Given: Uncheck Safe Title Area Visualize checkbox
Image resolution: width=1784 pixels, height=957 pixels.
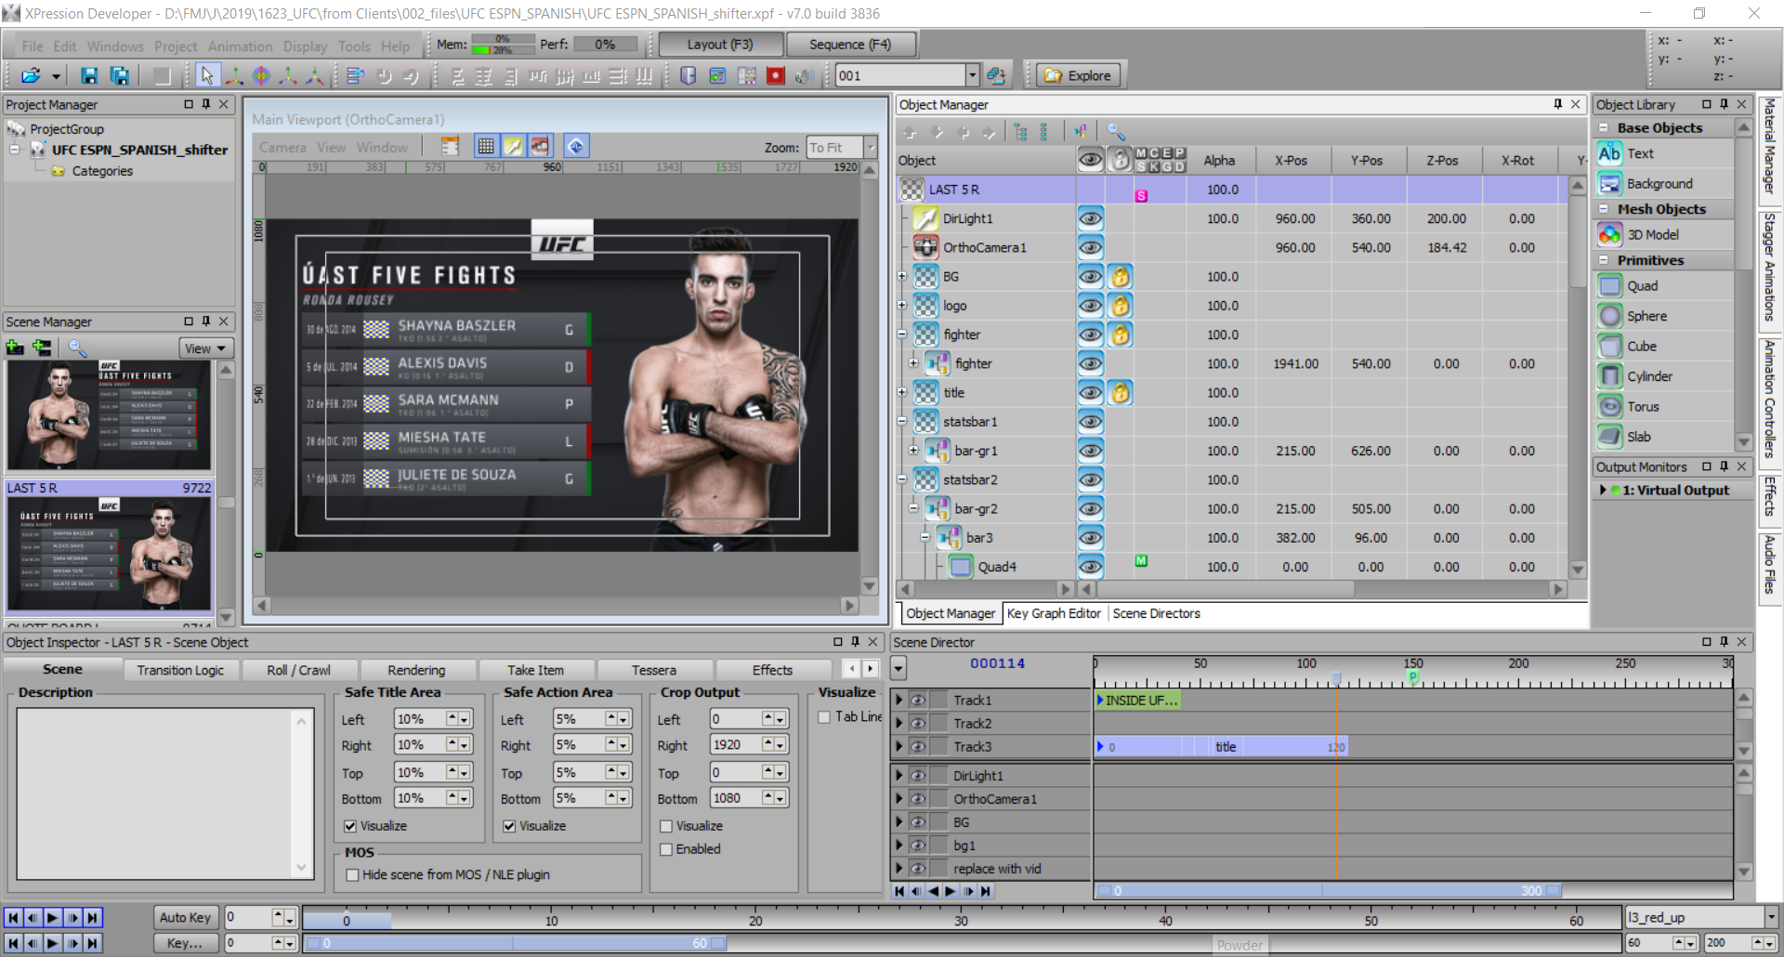Looking at the screenshot, I should (350, 826).
